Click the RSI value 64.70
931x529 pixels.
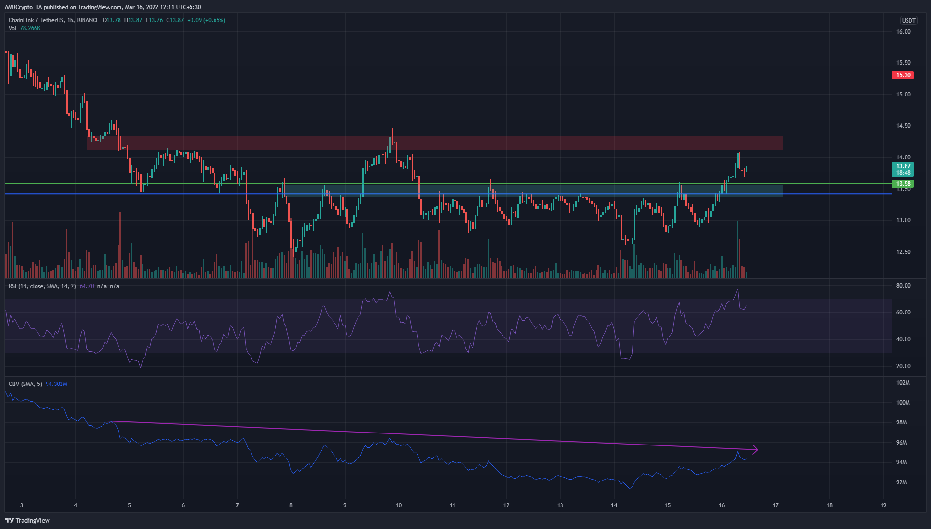86,286
